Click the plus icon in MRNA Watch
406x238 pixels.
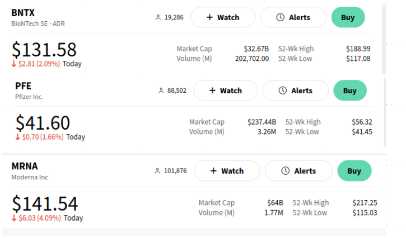pos(214,171)
